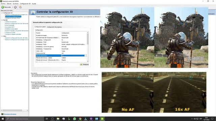This screenshot has height=121, width=216.
Task: Collapse the Vídeo tree node
Action: point(2,36)
